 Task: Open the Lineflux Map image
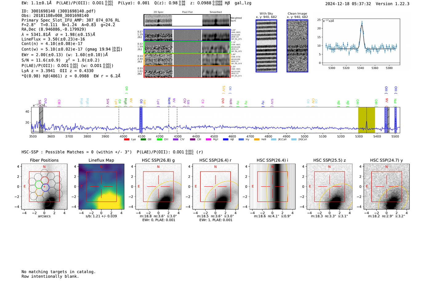click(101, 187)
